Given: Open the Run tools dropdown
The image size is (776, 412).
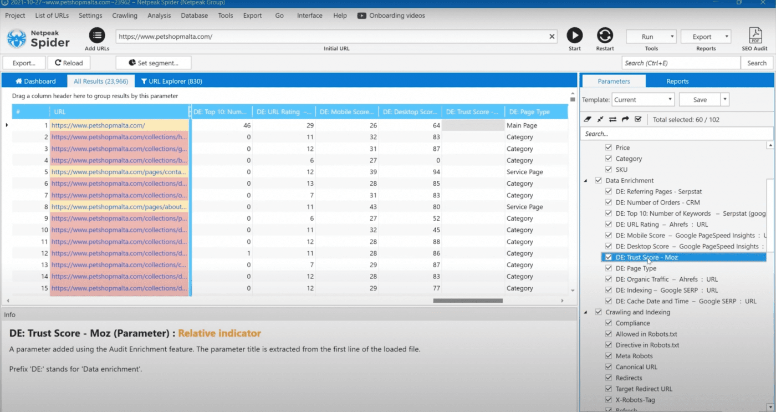Looking at the screenshot, I should [651, 37].
